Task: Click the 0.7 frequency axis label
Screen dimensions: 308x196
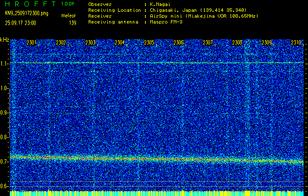Action: (x=3, y=162)
